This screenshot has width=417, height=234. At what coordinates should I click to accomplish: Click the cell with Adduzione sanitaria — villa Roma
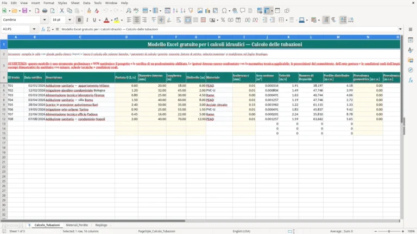pyautogui.click(x=80, y=100)
